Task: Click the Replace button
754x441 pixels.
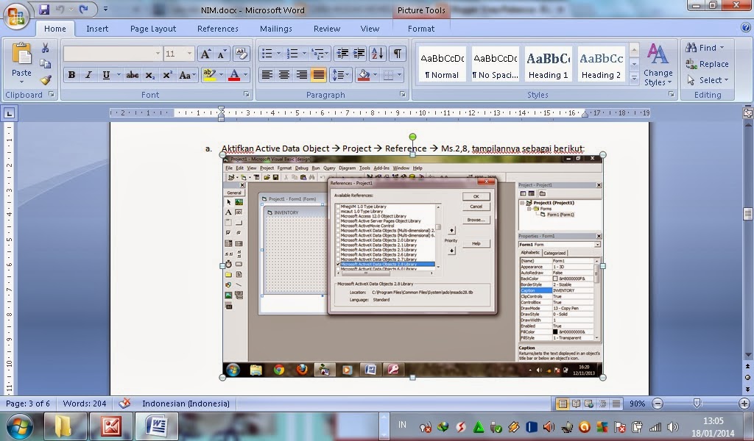Action: pos(707,64)
